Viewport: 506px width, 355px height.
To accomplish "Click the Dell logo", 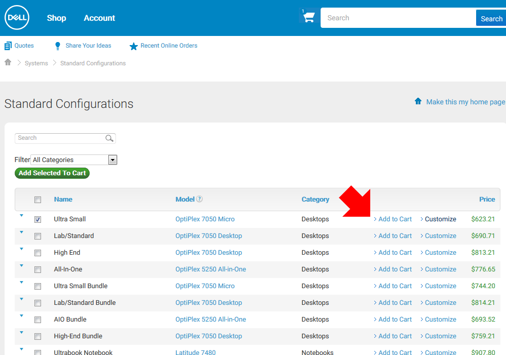I will point(17,18).
